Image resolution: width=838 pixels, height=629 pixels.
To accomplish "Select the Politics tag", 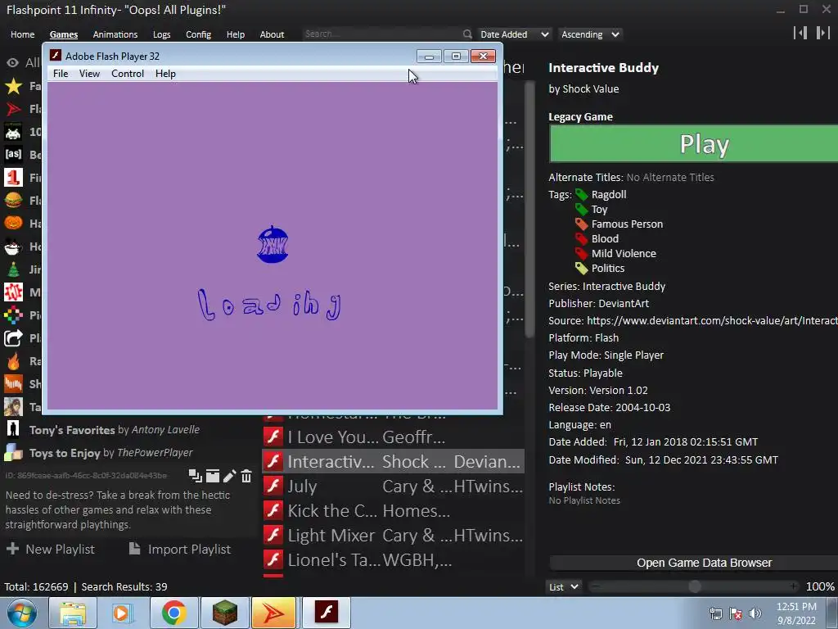I will point(607,268).
